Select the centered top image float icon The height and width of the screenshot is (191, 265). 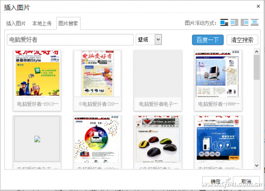click(254, 22)
